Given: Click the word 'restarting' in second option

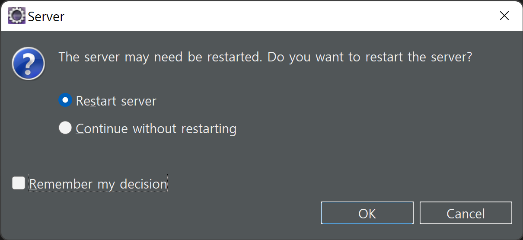Looking at the screenshot, I should click(209, 129).
